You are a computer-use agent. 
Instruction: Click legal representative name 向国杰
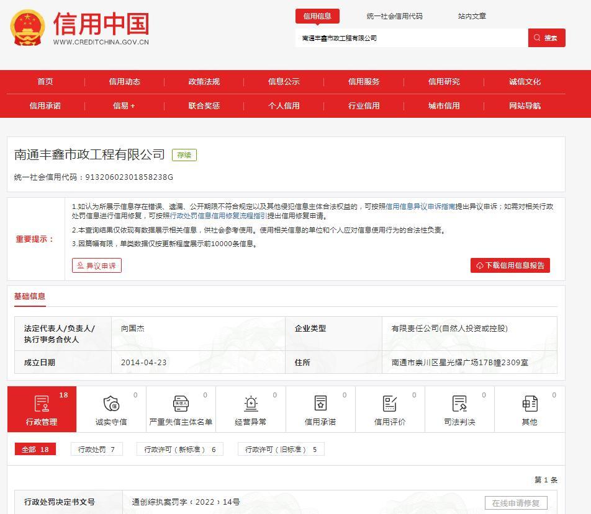pos(133,329)
